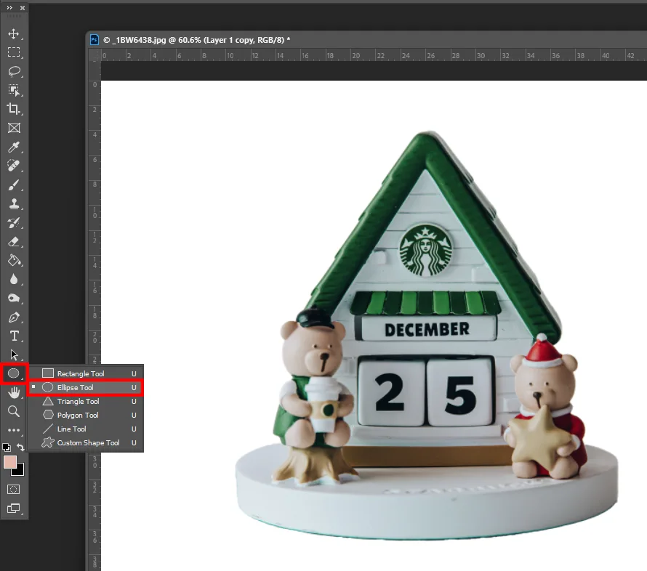Select the Lasso tool
Viewport: 647px width, 571px height.
pos(14,71)
